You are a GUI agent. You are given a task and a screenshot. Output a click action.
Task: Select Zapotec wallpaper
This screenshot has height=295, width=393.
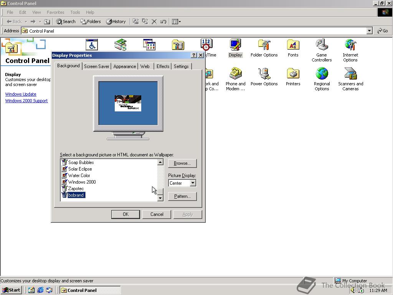[76, 188]
